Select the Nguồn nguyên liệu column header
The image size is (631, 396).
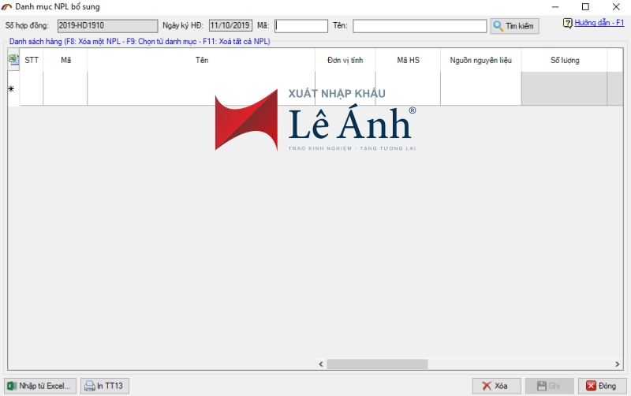click(481, 60)
